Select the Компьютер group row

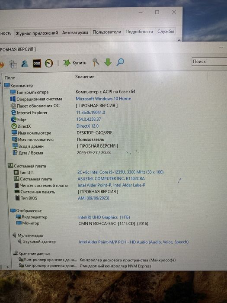pos(19,85)
